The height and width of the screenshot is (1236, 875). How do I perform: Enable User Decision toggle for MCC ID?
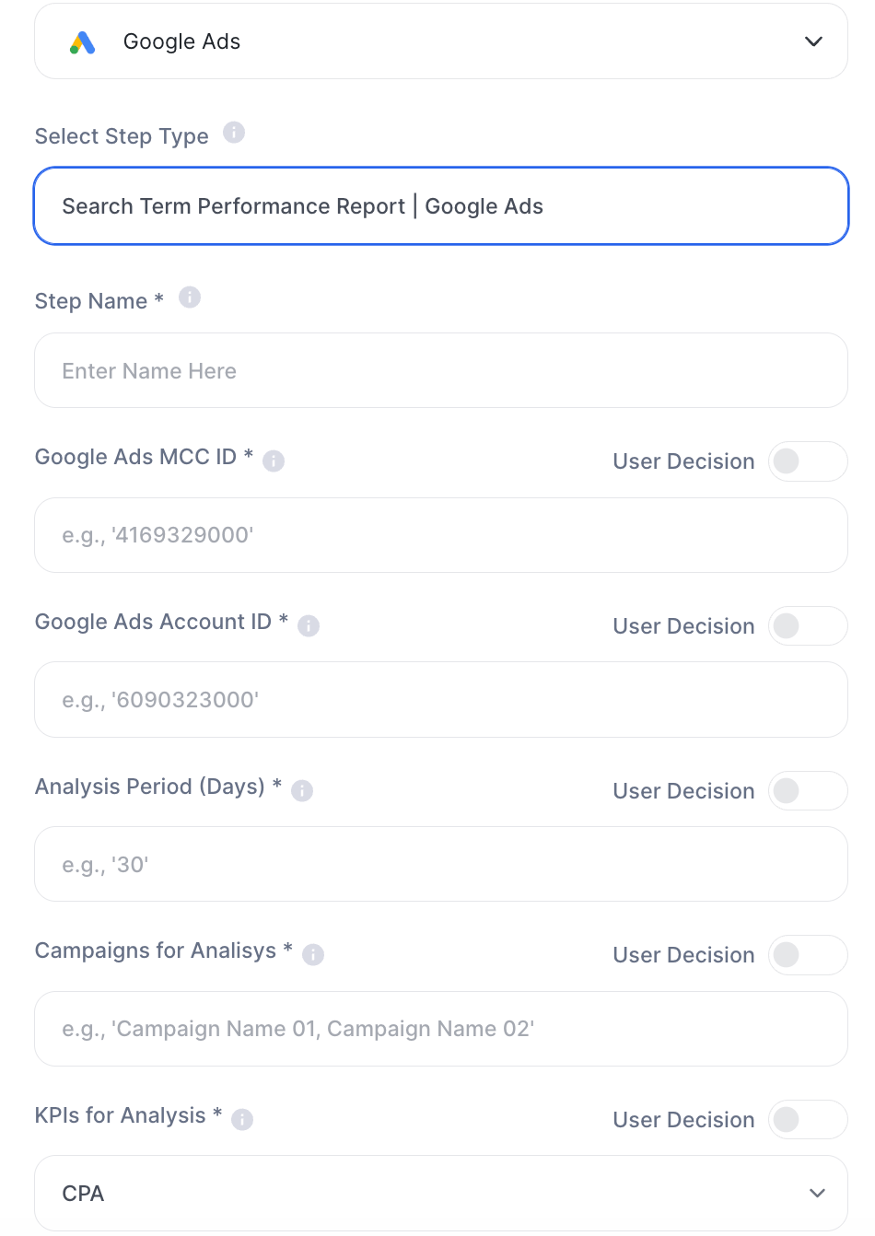[x=808, y=461]
